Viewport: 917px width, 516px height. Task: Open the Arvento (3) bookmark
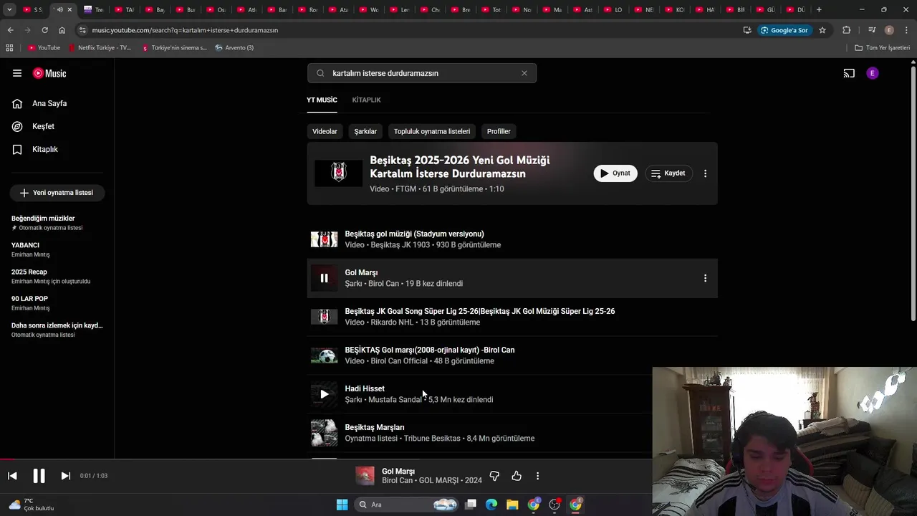pyautogui.click(x=234, y=47)
